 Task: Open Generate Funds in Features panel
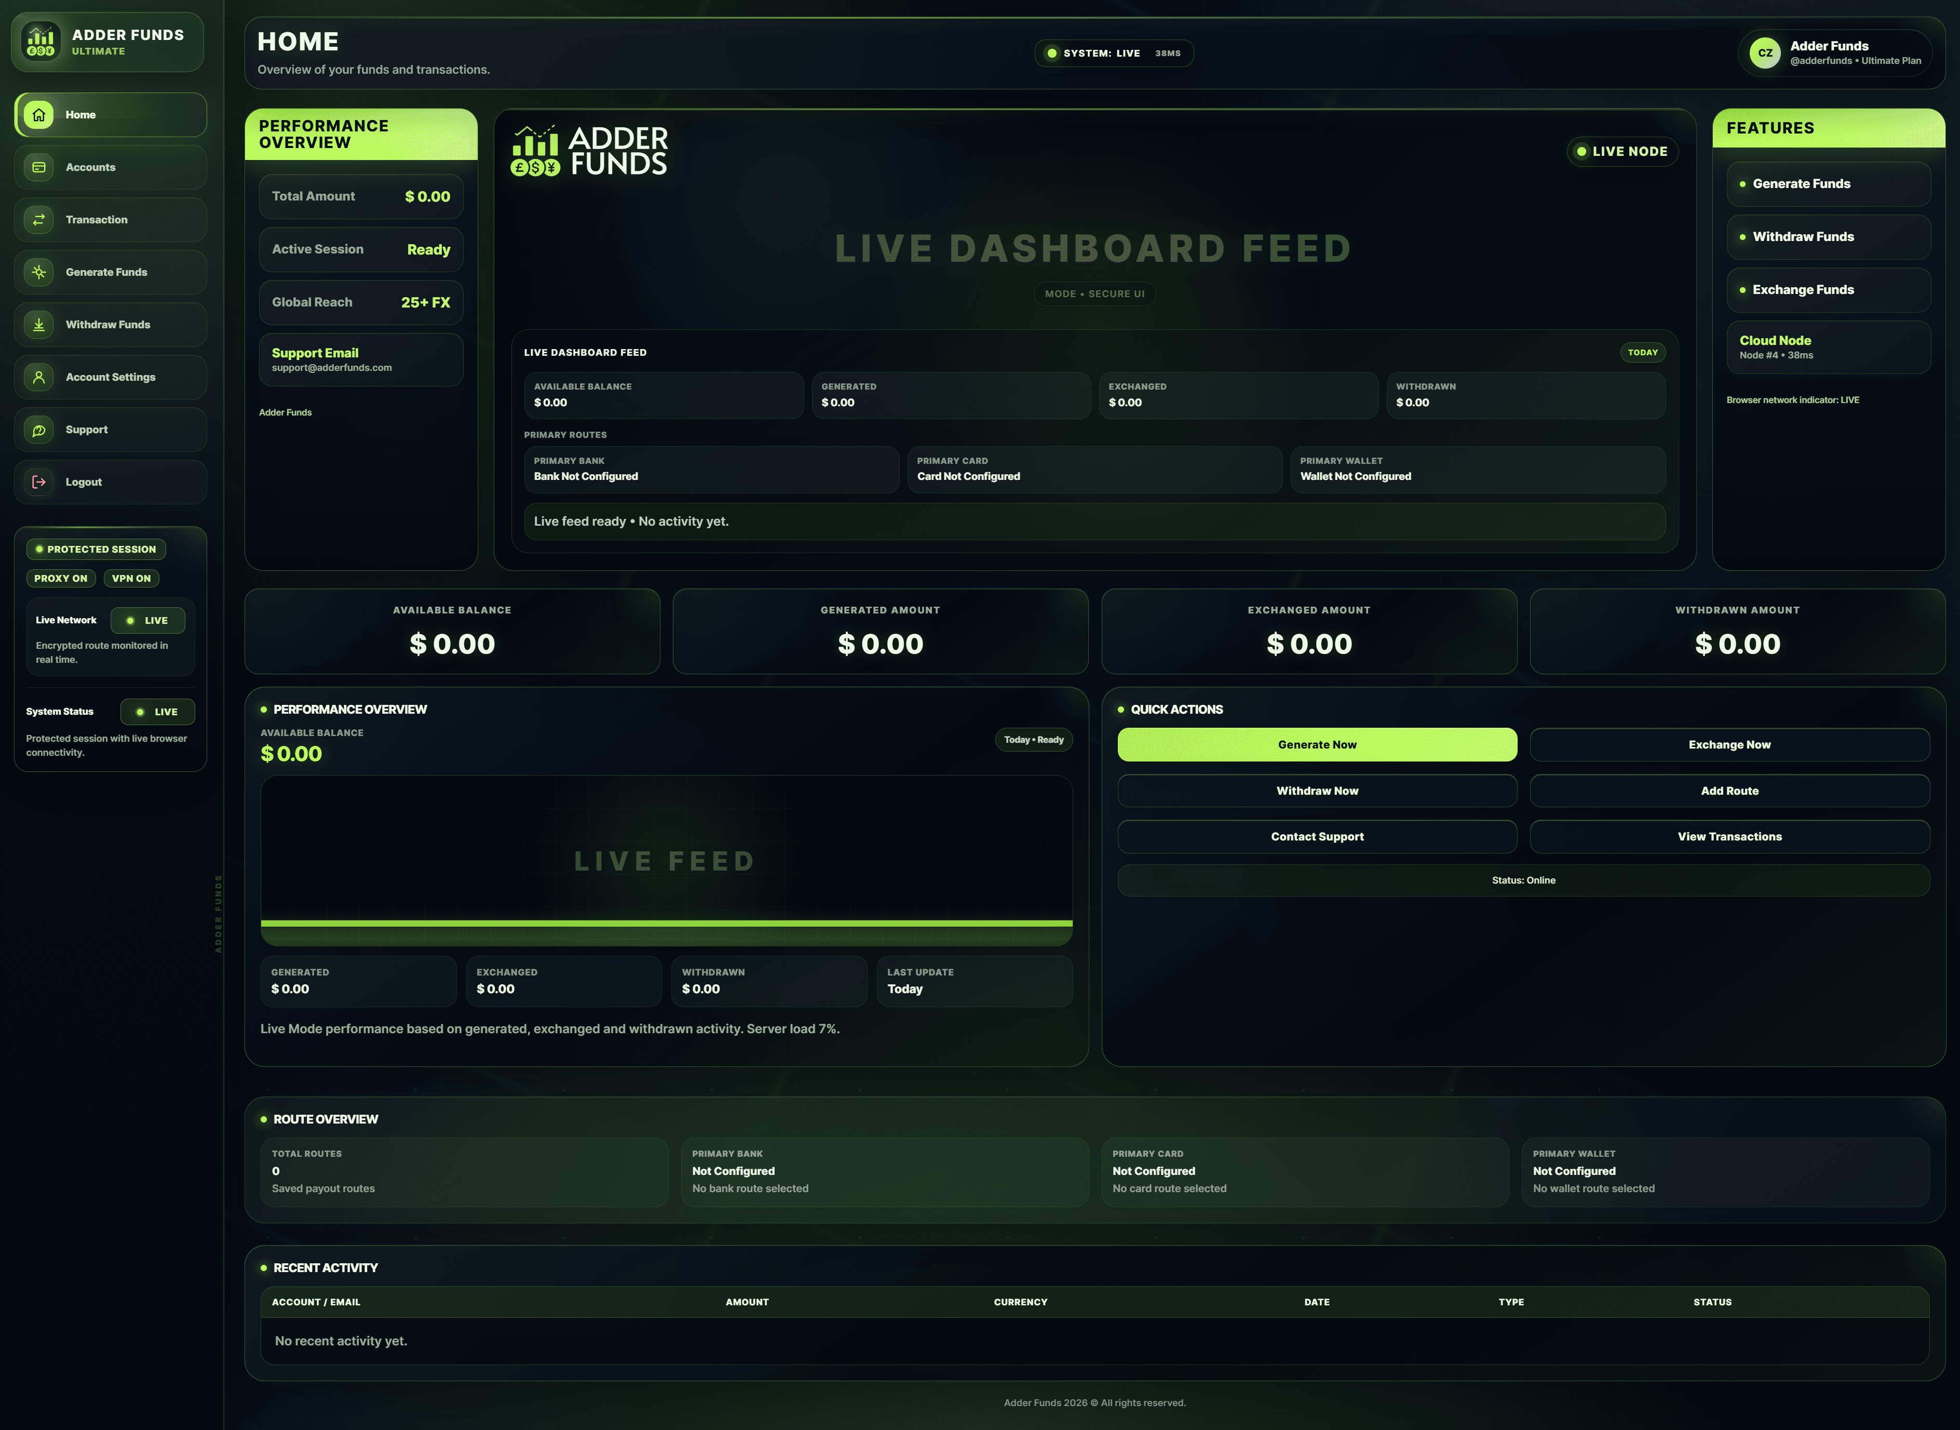pyautogui.click(x=1829, y=183)
